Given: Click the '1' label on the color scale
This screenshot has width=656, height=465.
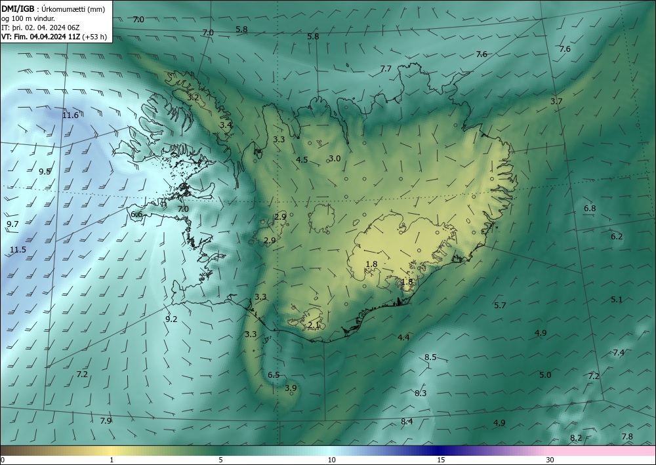Looking at the screenshot, I should click(112, 460).
